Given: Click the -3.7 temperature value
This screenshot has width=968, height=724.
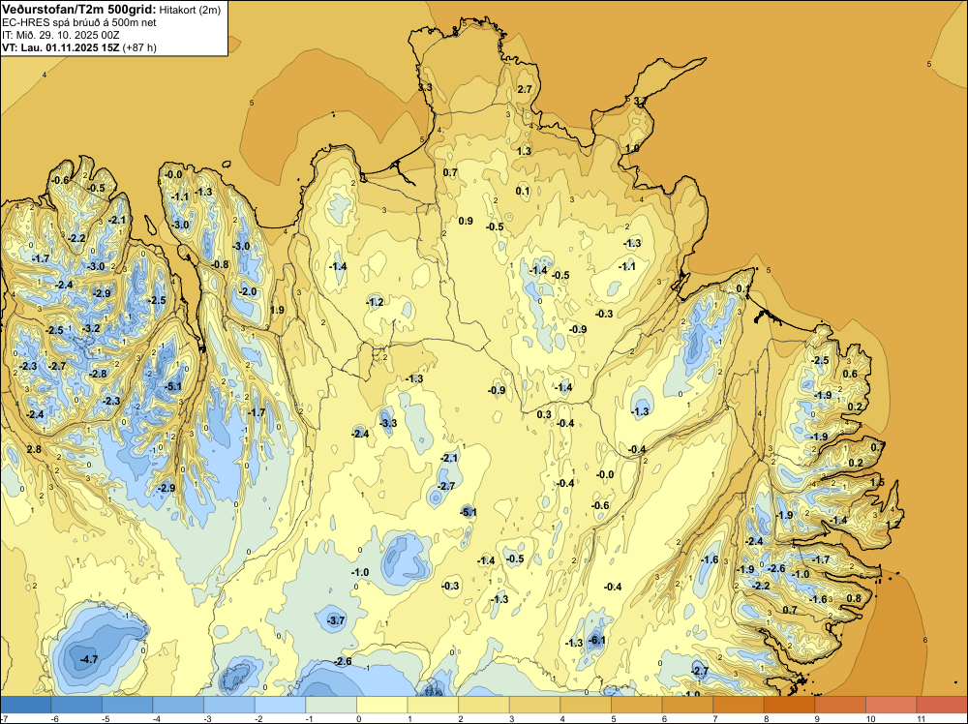Looking at the screenshot, I should [x=336, y=620].
